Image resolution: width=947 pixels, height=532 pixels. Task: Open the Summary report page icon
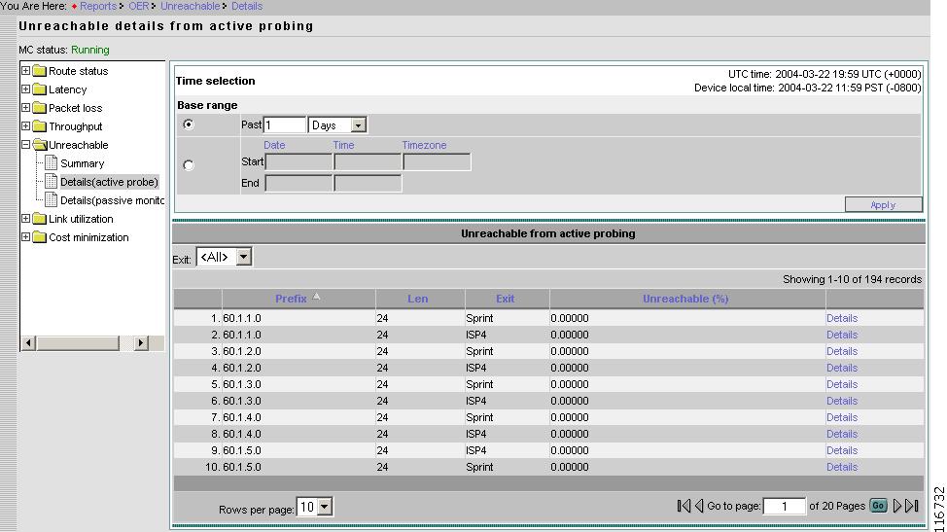[x=52, y=163]
